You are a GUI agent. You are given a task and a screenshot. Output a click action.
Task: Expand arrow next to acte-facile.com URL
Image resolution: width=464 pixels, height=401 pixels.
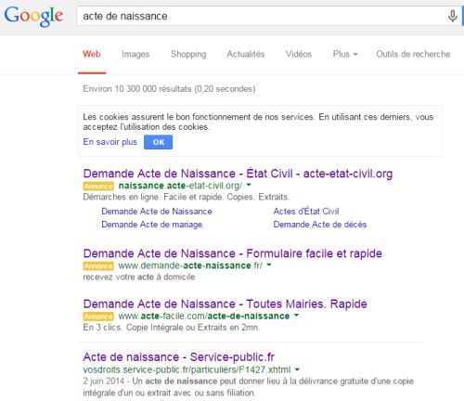pos(296,316)
